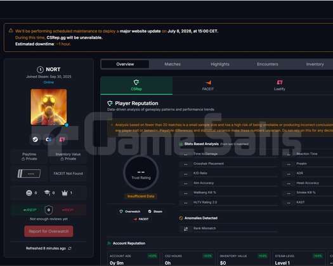This screenshot has height=266, width=333.
Task: Click the FACEIT icon below Trust Rating
Action: point(135,219)
